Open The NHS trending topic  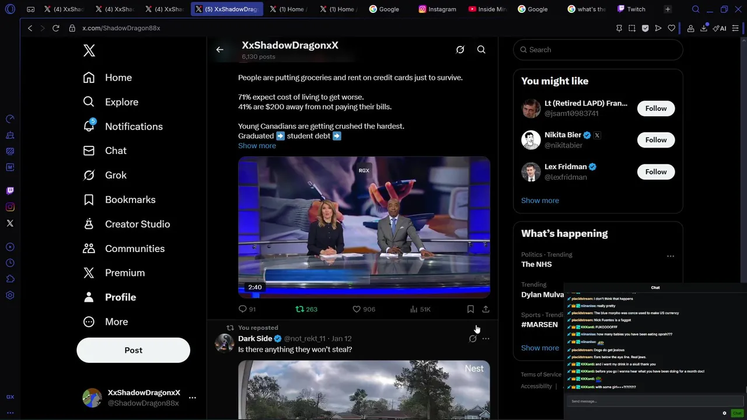pyautogui.click(x=536, y=264)
